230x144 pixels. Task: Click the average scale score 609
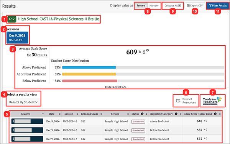[x=131, y=52]
